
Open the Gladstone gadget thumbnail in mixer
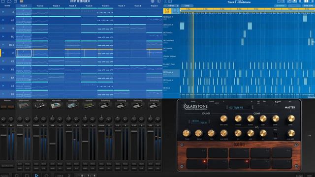click(24, 106)
